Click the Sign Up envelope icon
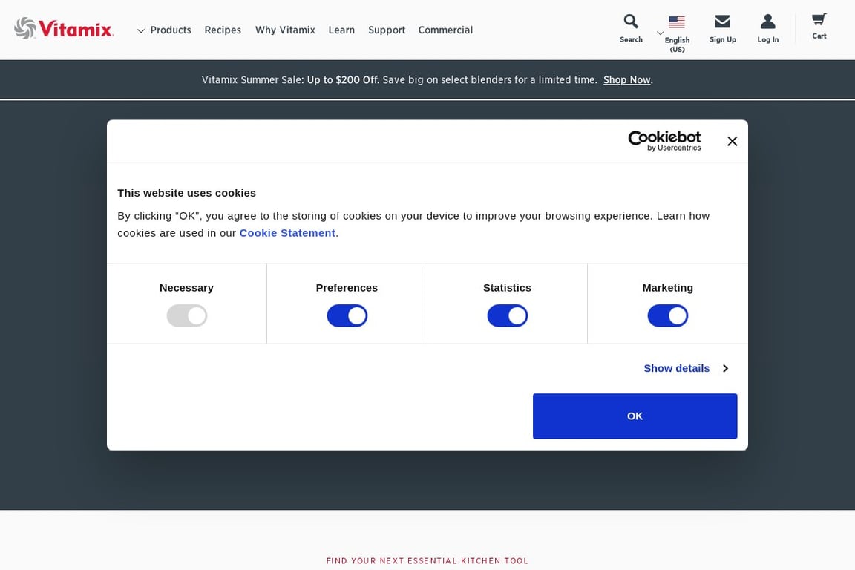This screenshot has width=855, height=570. [x=722, y=22]
